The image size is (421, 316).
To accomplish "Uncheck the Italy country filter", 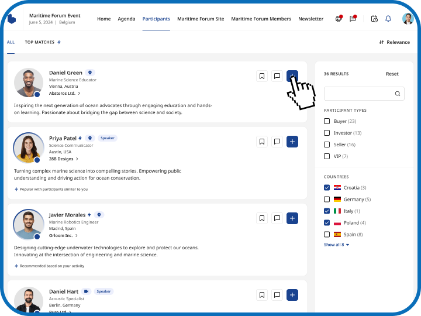I will [x=327, y=211].
